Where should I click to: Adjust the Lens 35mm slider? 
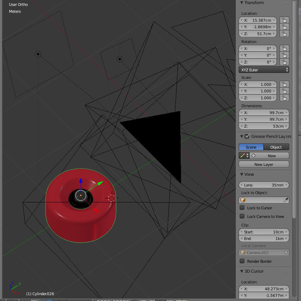point(264,185)
